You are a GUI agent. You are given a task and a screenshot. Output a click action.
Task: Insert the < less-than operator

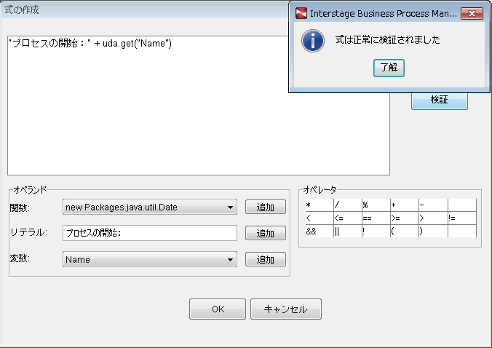coord(319,218)
